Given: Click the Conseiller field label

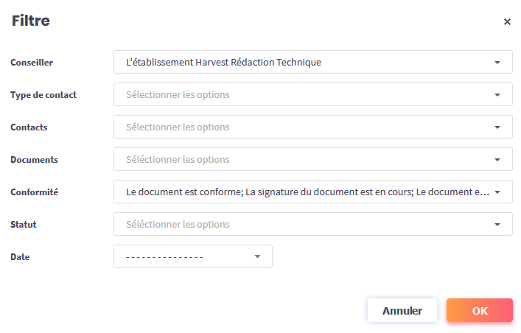Looking at the screenshot, I should coord(32,63).
